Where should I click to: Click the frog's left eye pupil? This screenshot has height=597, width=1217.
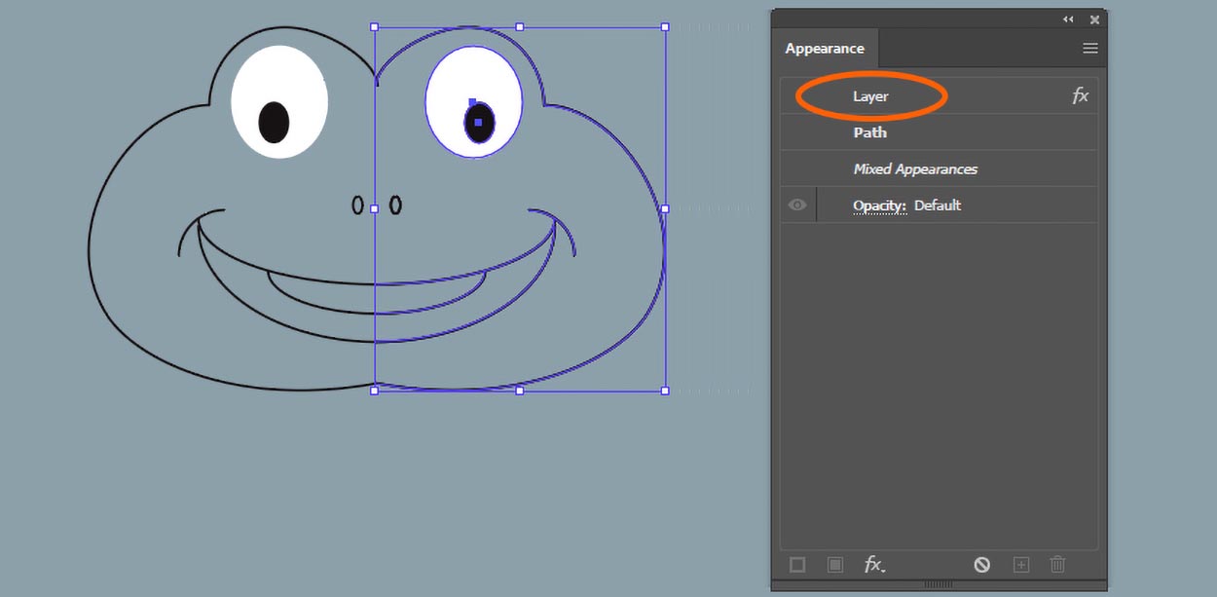tap(274, 122)
